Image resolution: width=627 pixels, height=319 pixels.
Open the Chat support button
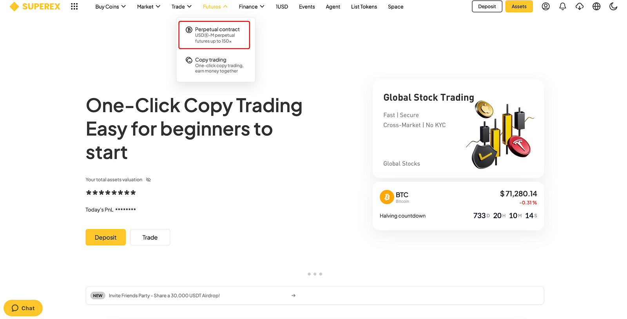pyautogui.click(x=23, y=308)
